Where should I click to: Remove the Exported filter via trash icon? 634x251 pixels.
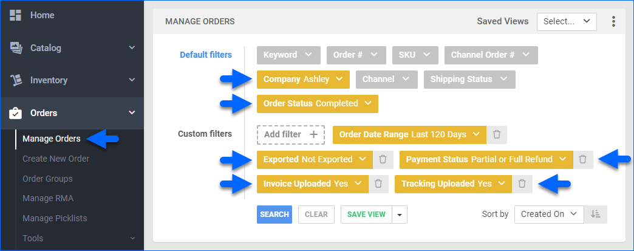pos(383,159)
